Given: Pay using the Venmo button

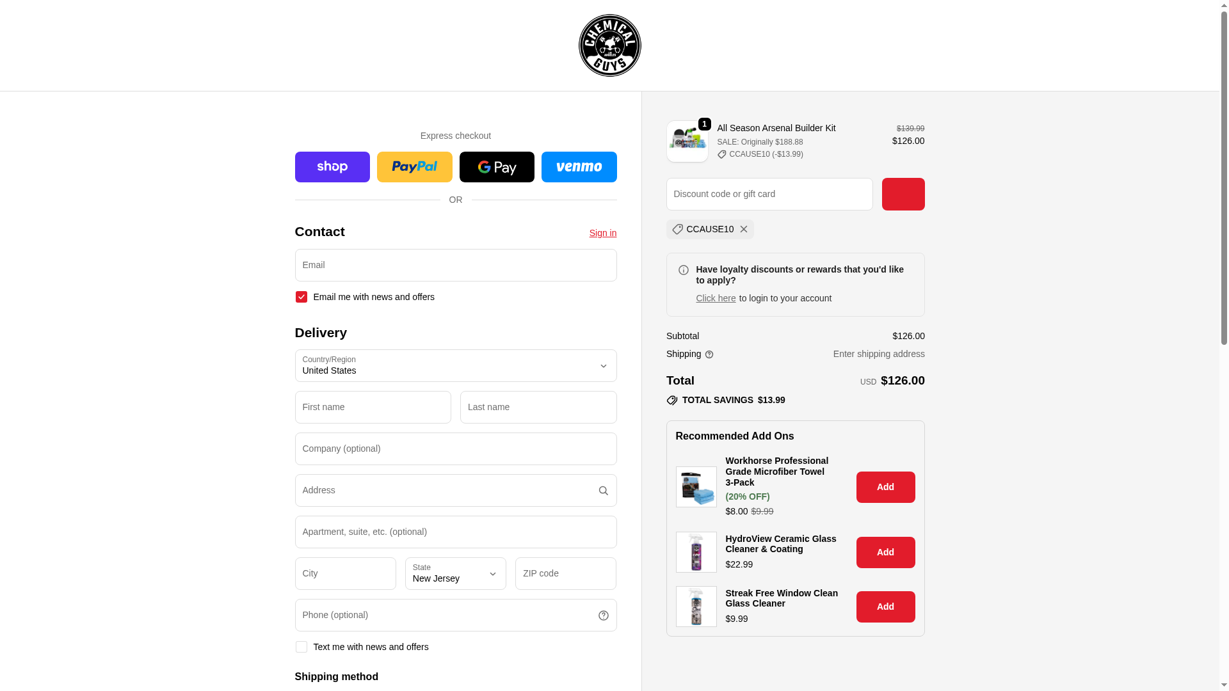Looking at the screenshot, I should [579, 167].
